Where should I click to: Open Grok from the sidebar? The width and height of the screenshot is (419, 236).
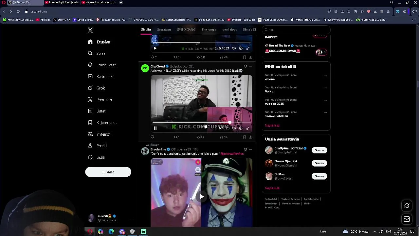(x=97, y=88)
